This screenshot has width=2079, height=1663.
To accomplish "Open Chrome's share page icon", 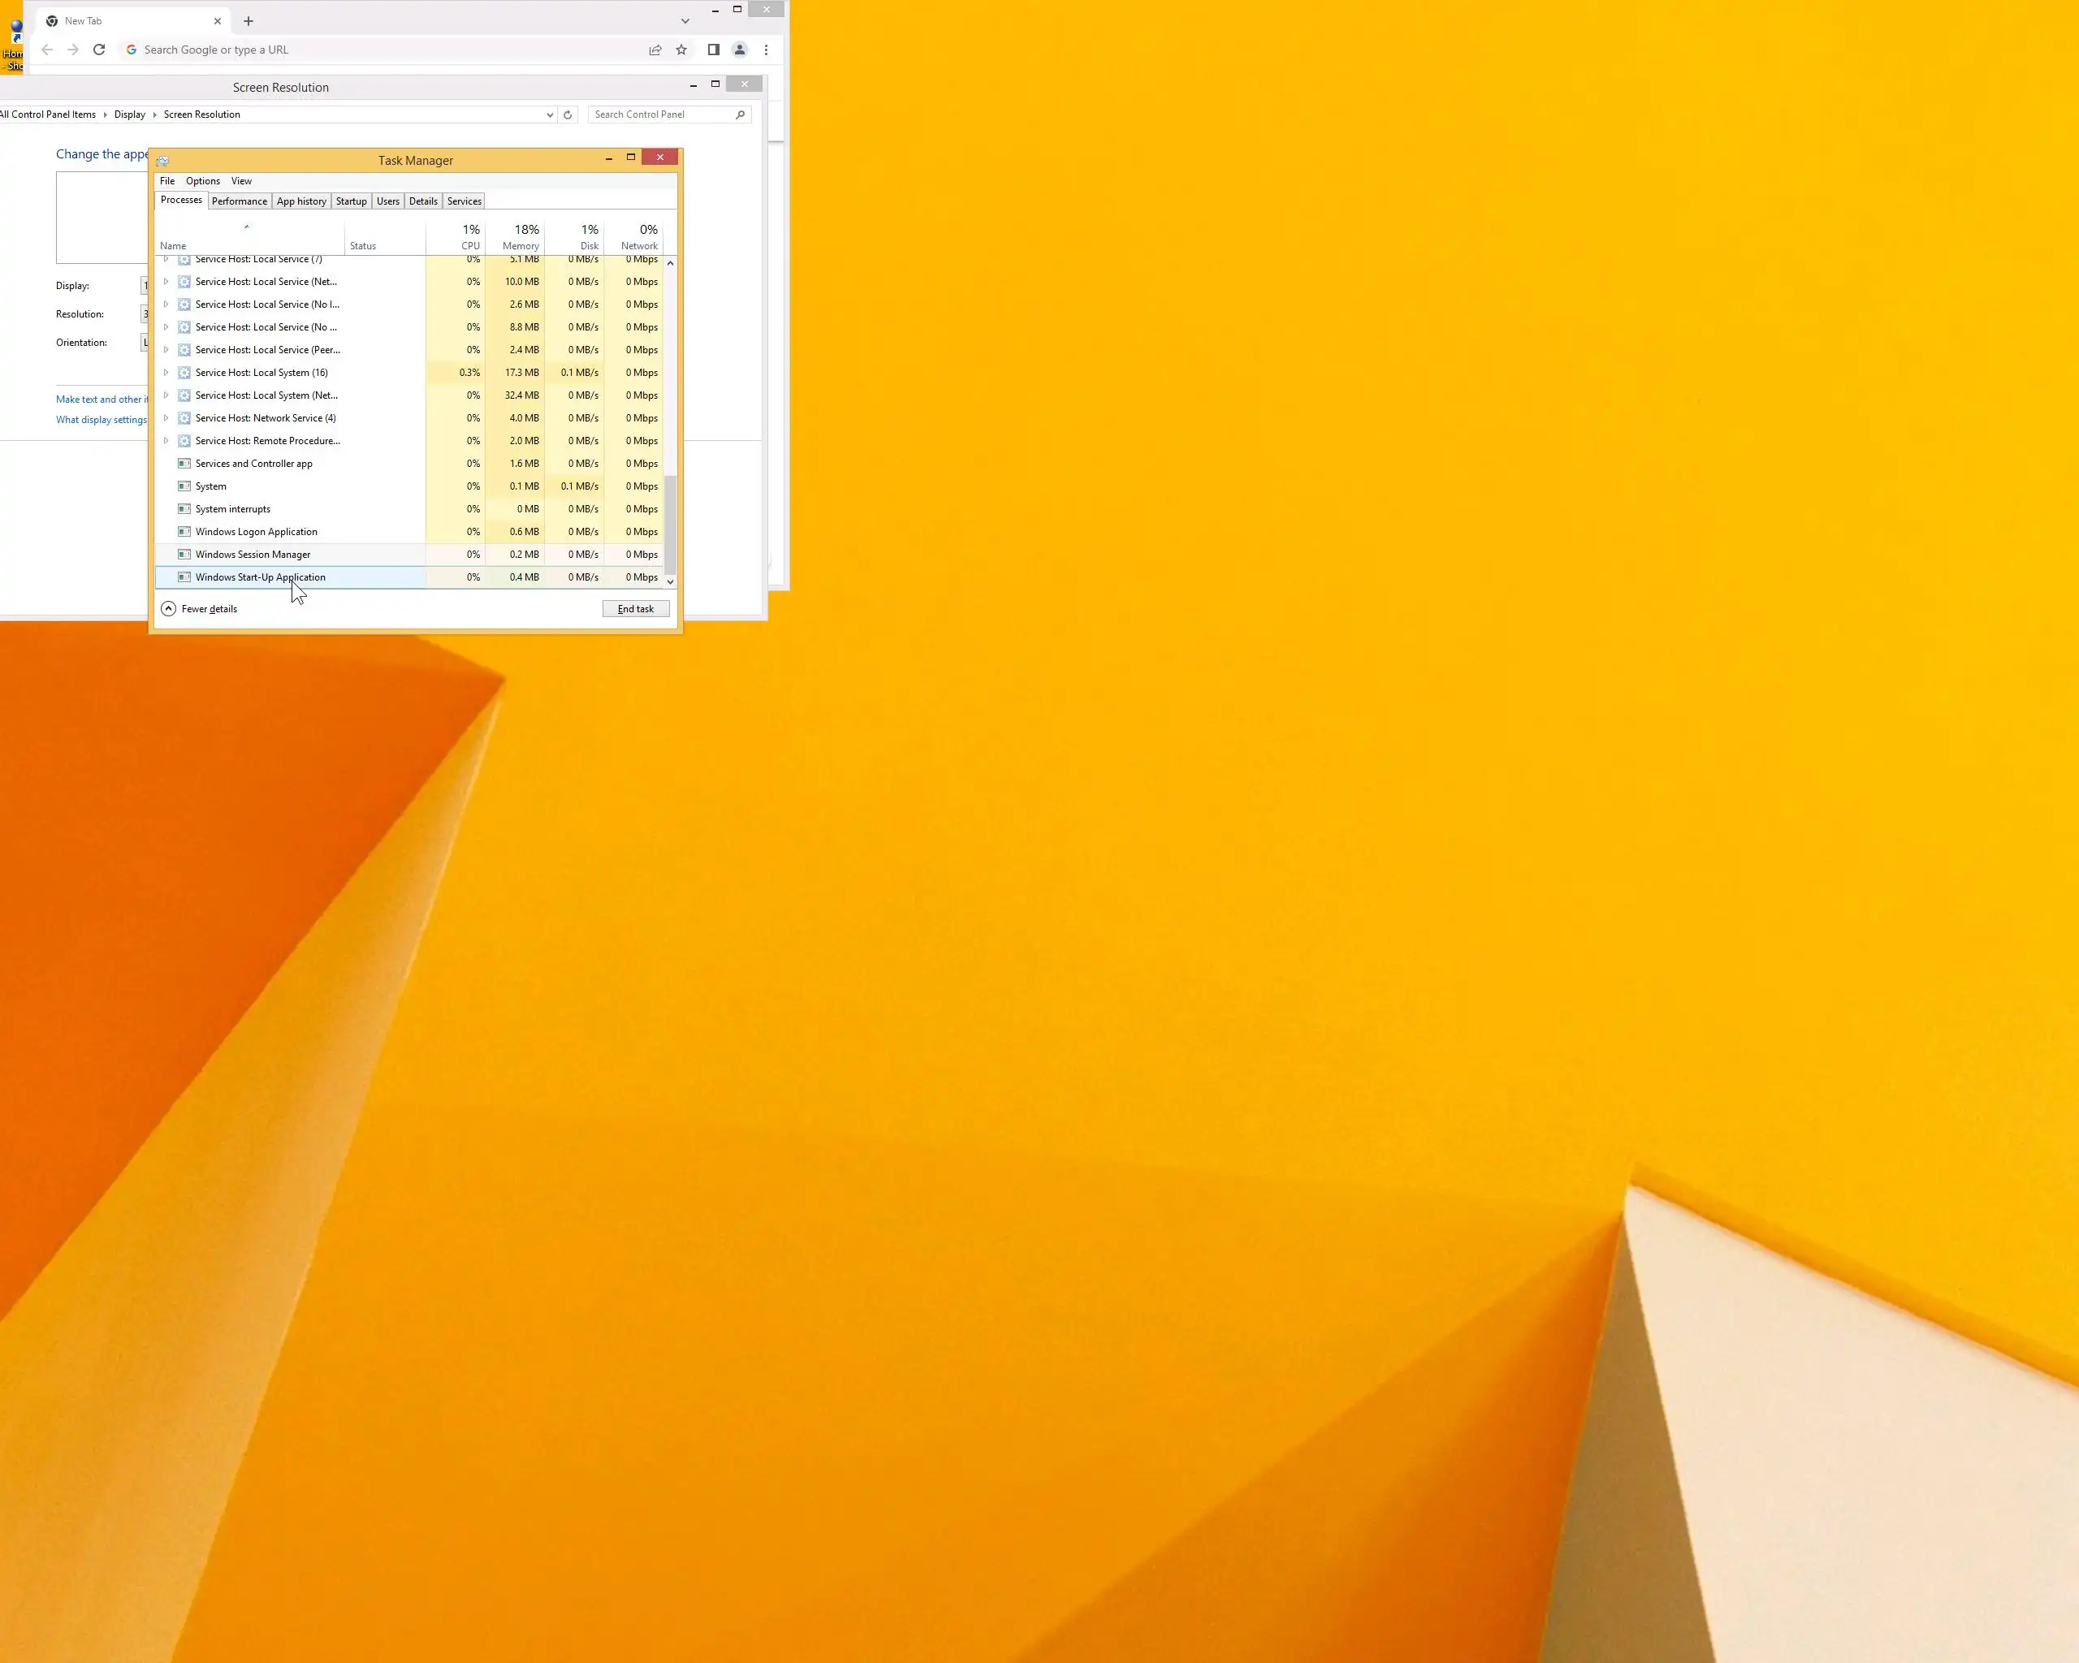I will [x=655, y=50].
